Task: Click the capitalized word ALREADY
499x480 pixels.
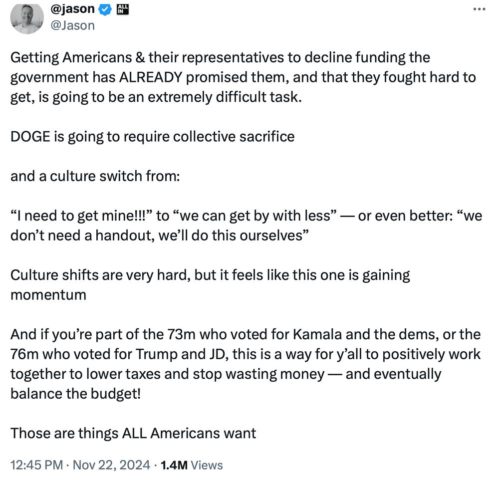Action: pyautogui.click(x=151, y=77)
